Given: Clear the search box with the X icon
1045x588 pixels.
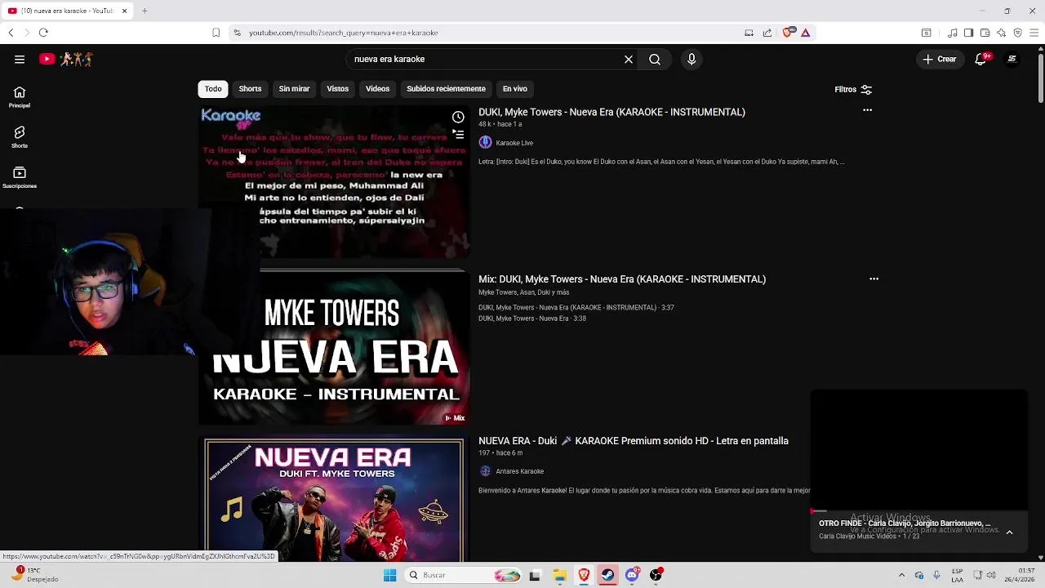Looking at the screenshot, I should pyautogui.click(x=629, y=59).
